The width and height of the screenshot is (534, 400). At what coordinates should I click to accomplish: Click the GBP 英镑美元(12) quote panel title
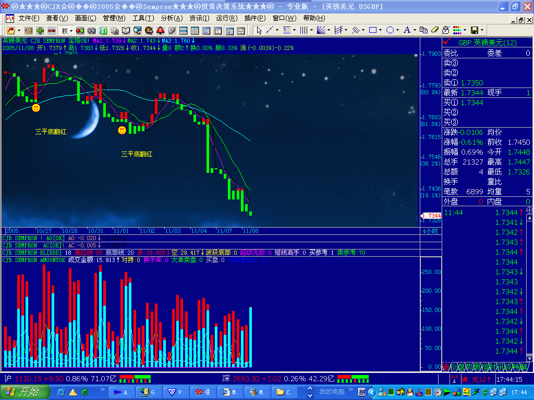pyautogui.click(x=488, y=43)
